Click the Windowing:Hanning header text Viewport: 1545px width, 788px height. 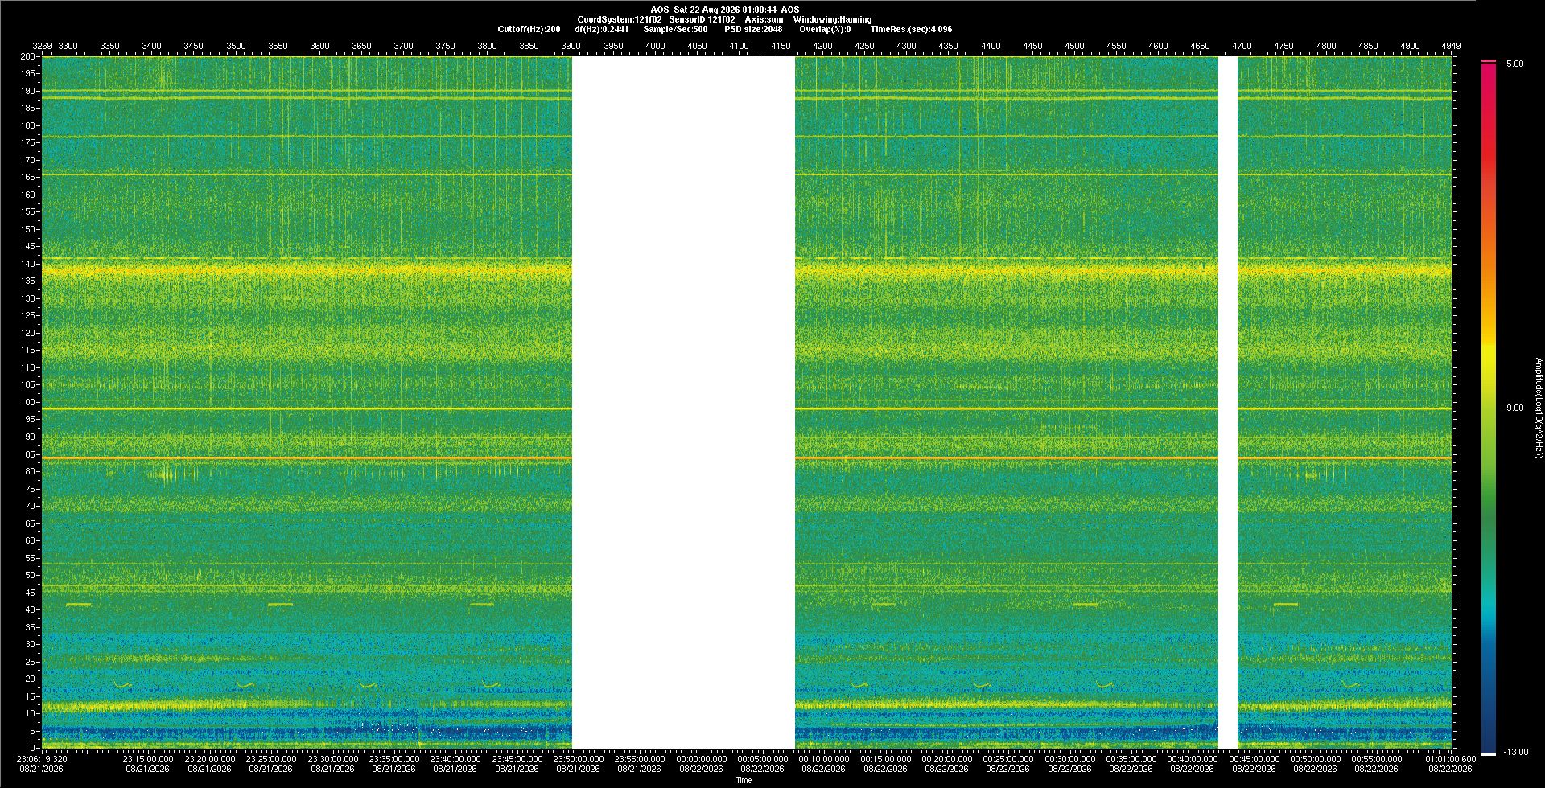(832, 19)
